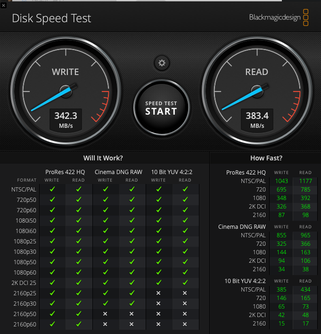Click Cinema DNG 1080 write value 144
This screenshot has height=334, width=321.
(x=281, y=252)
